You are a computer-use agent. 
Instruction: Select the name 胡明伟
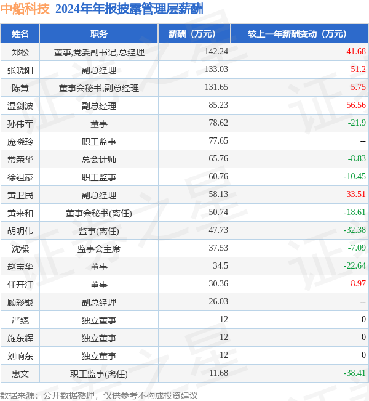[20, 231]
